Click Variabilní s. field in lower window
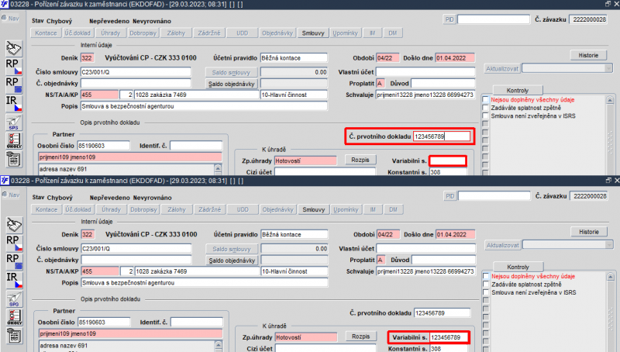Screen dimensions: 620x352 point(449,337)
